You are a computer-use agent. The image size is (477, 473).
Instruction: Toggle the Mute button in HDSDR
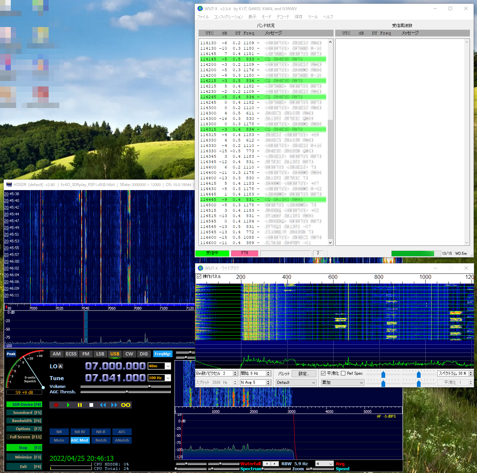pyautogui.click(x=59, y=440)
